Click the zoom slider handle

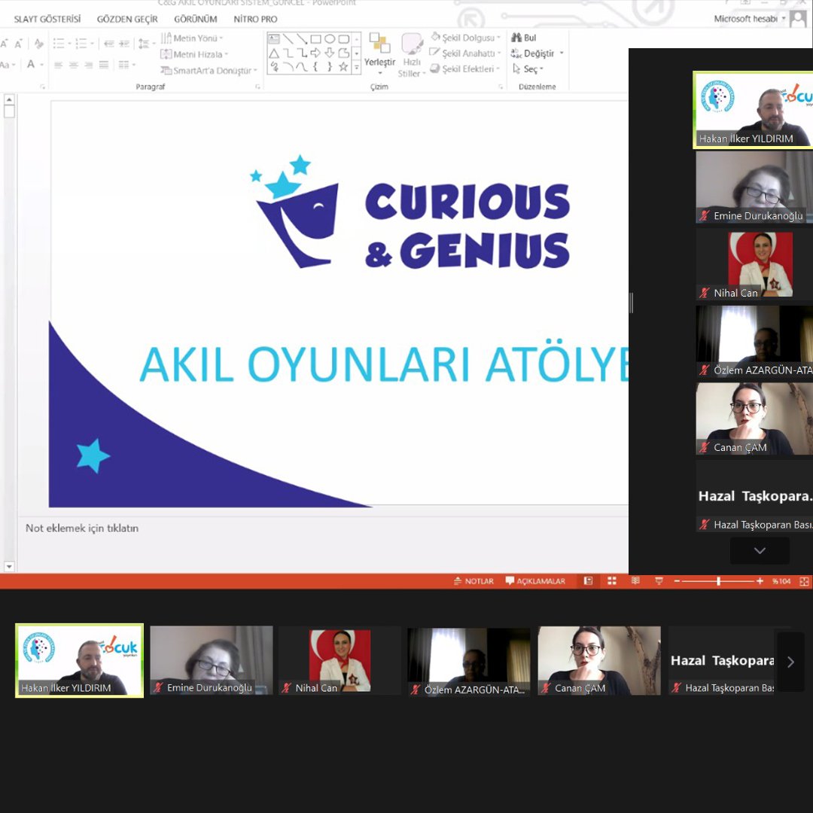pyautogui.click(x=719, y=581)
